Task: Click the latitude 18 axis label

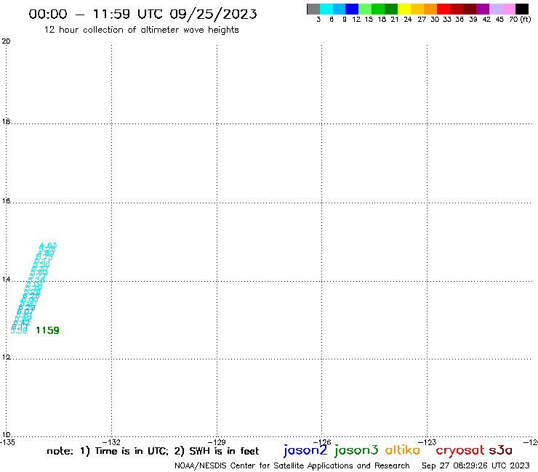Action: (x=6, y=121)
